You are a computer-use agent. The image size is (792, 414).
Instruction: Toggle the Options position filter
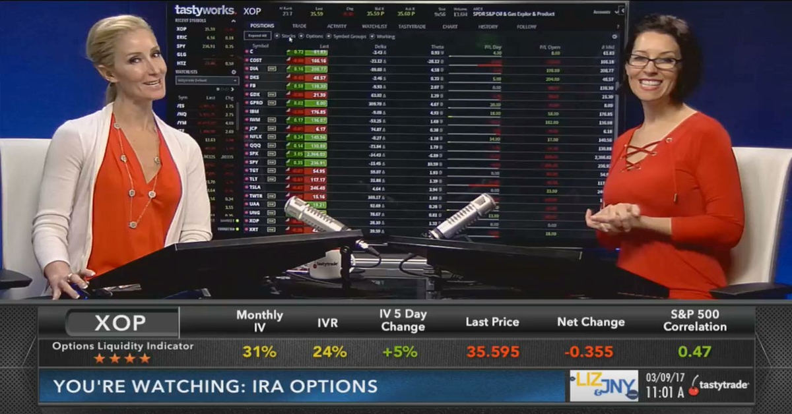[300, 36]
